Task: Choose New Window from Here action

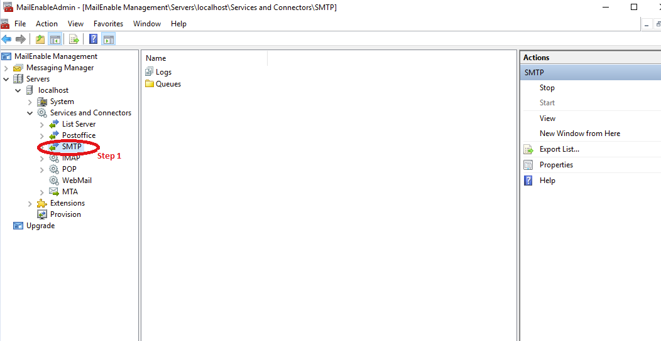Action: point(580,134)
